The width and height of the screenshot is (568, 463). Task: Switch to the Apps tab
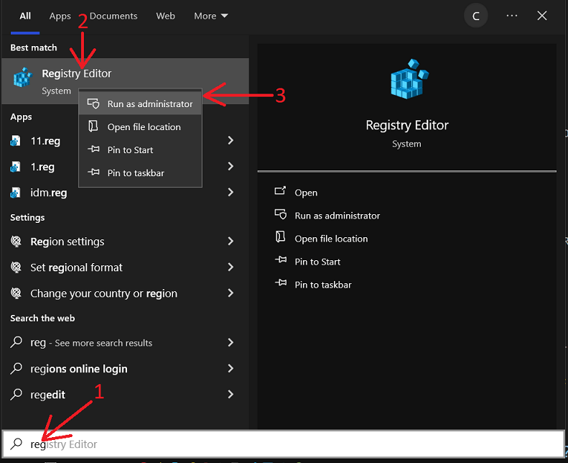coord(60,16)
